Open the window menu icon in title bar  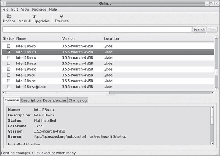click(x=3, y=3)
